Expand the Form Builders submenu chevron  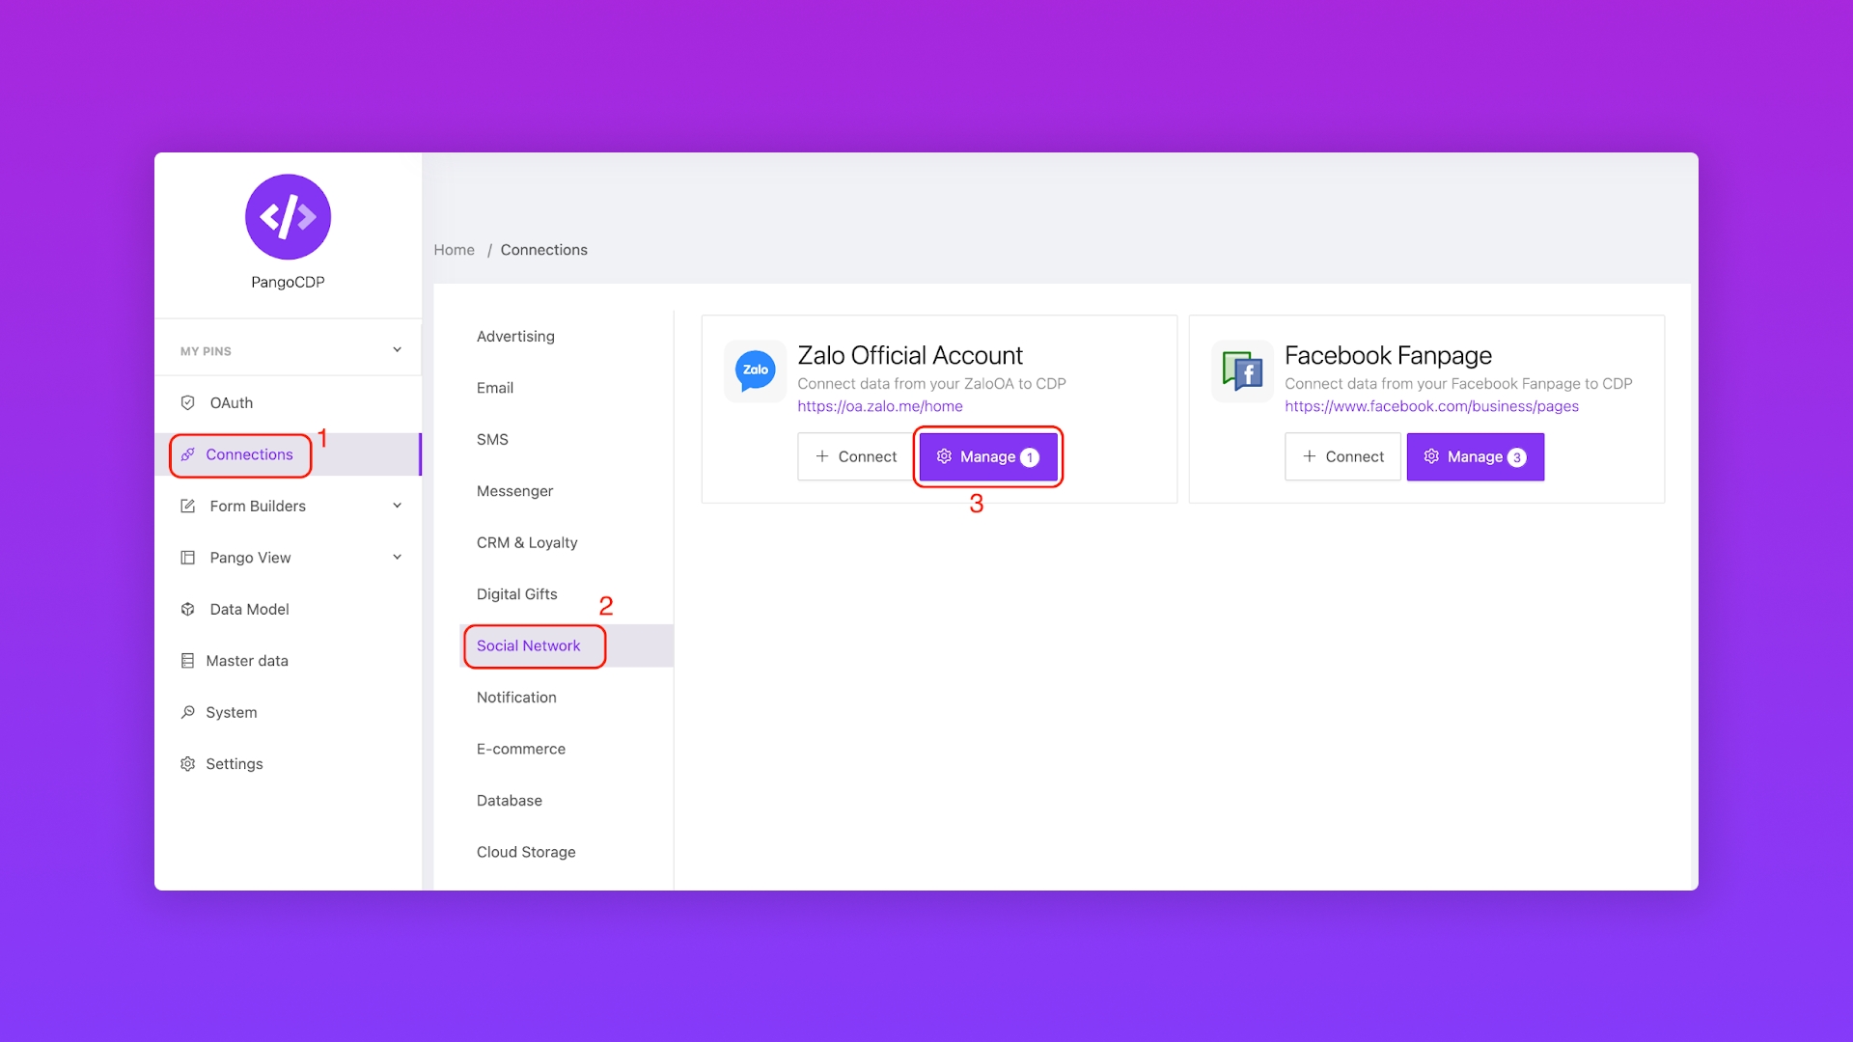coord(397,506)
